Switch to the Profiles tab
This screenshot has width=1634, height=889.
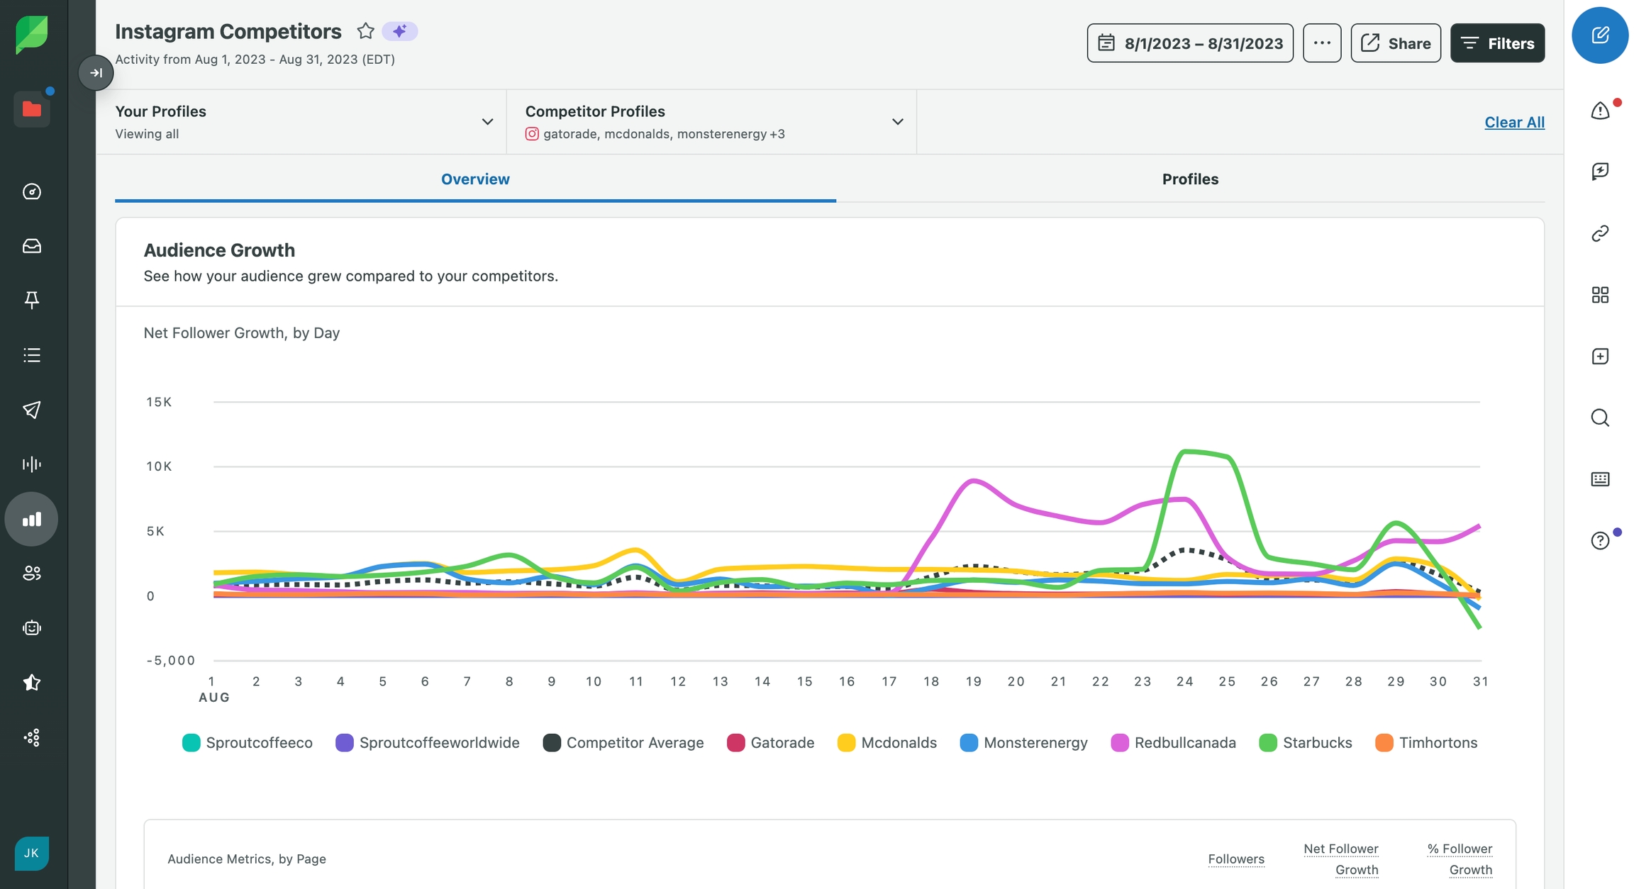pyautogui.click(x=1190, y=179)
